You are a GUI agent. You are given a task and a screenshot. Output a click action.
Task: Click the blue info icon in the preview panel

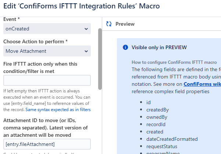[125, 47]
